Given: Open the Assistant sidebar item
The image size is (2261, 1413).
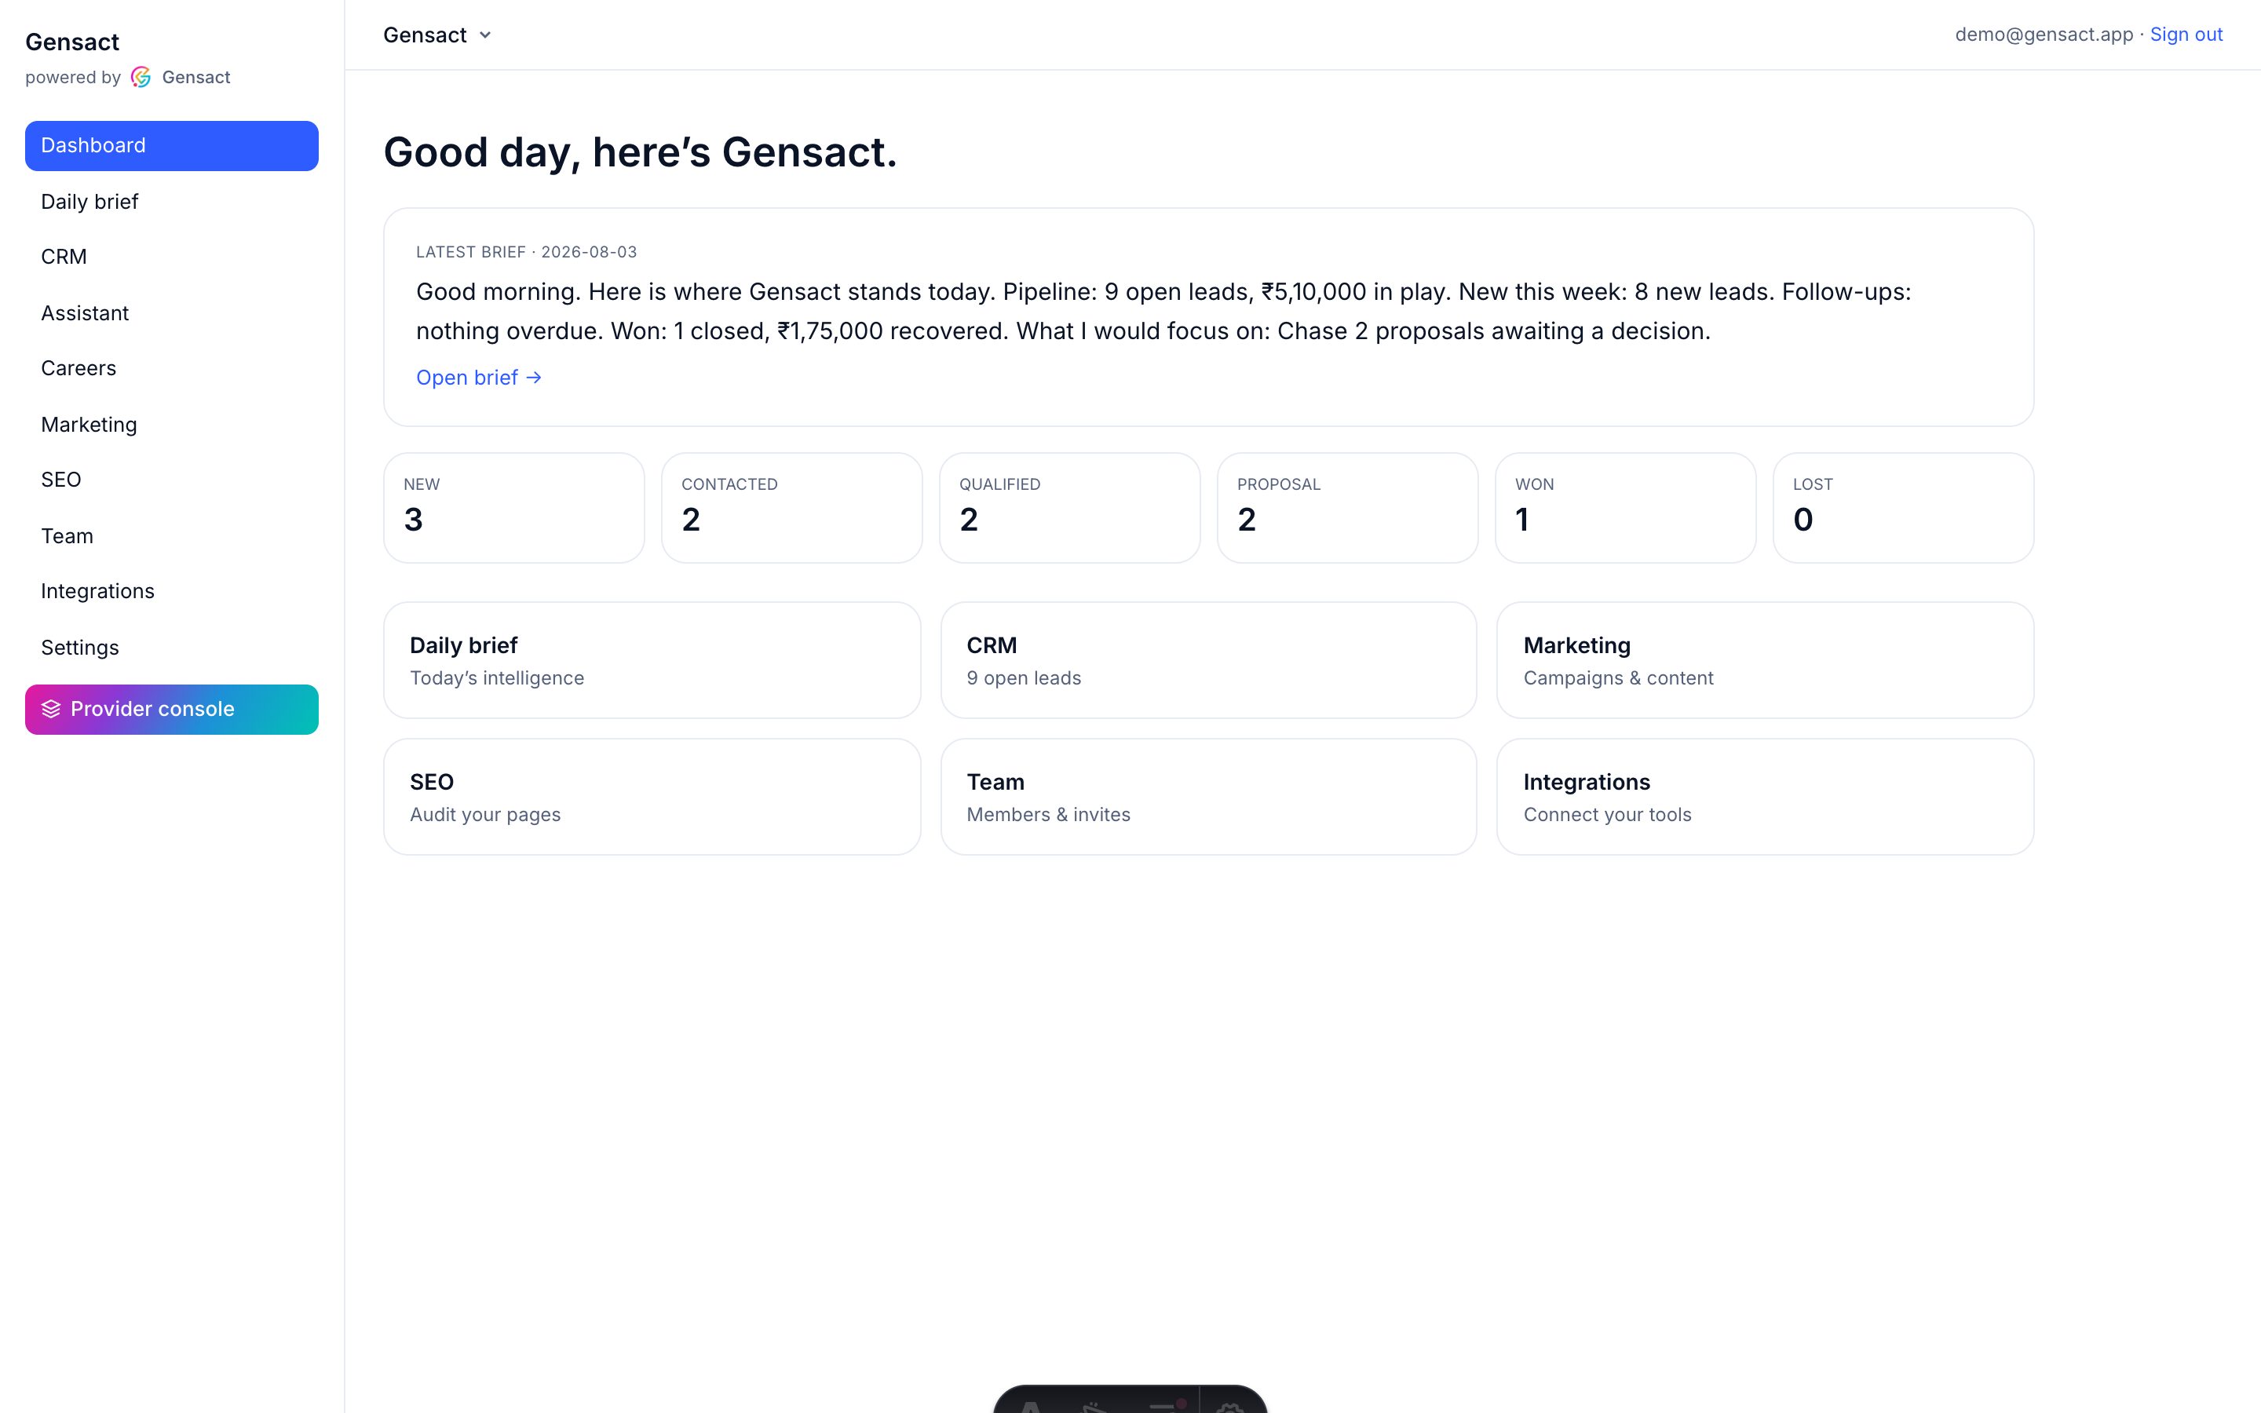Looking at the screenshot, I should [x=172, y=313].
